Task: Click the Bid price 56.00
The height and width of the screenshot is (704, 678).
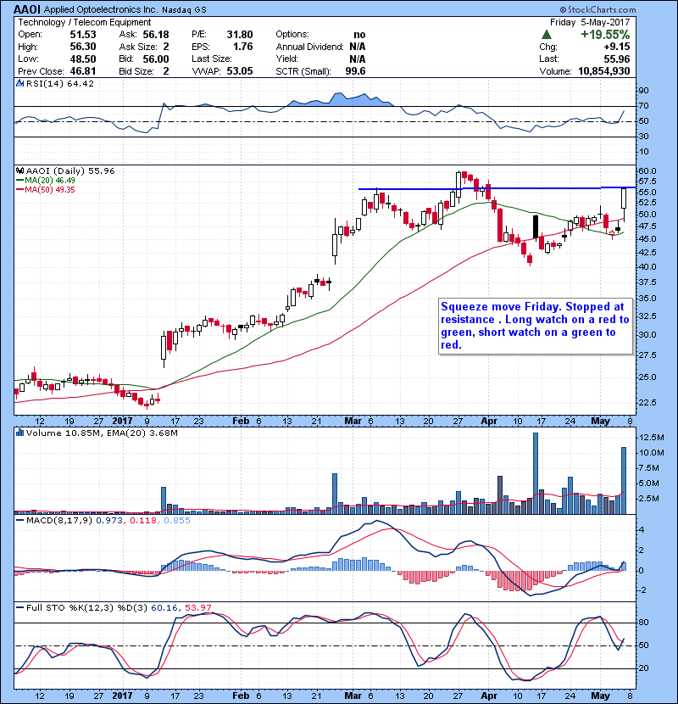Action: [156, 59]
